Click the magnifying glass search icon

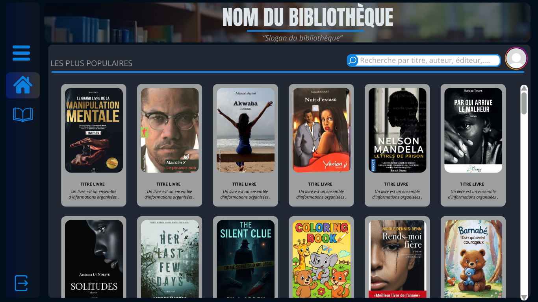tap(353, 60)
